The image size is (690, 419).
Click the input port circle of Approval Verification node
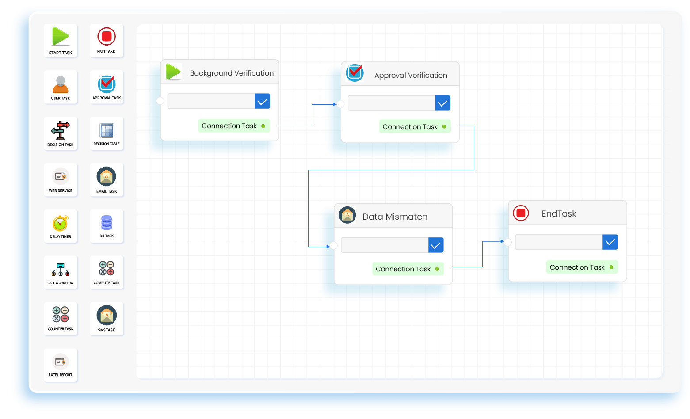tap(340, 104)
